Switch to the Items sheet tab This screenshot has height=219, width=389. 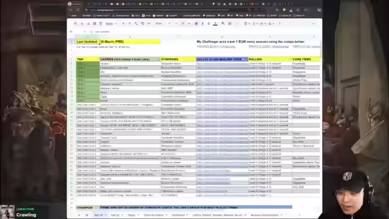point(131,215)
